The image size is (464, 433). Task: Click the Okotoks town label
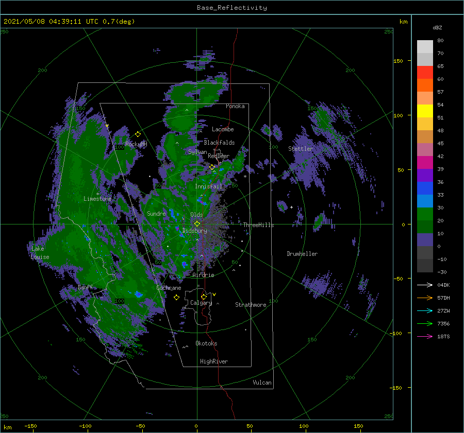pyautogui.click(x=206, y=343)
